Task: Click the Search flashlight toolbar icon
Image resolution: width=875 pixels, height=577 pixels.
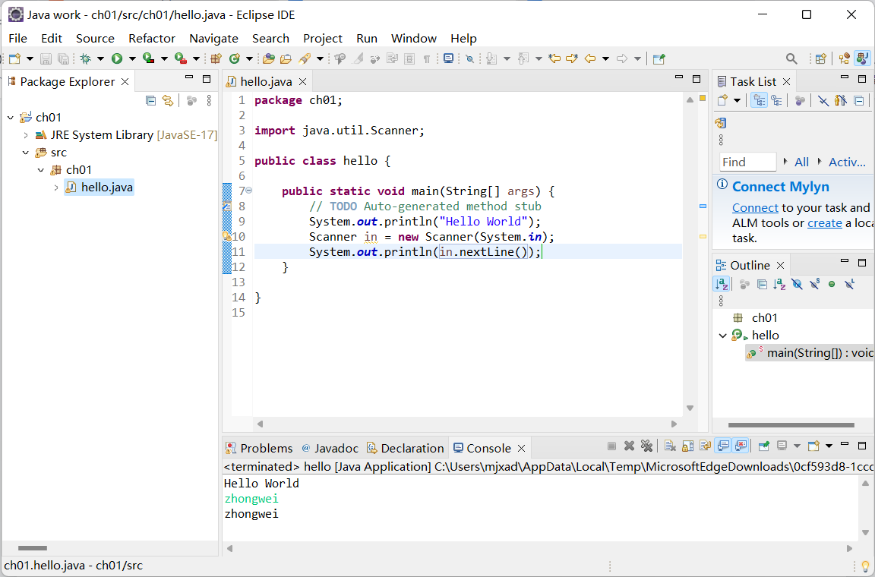Action: (x=304, y=58)
